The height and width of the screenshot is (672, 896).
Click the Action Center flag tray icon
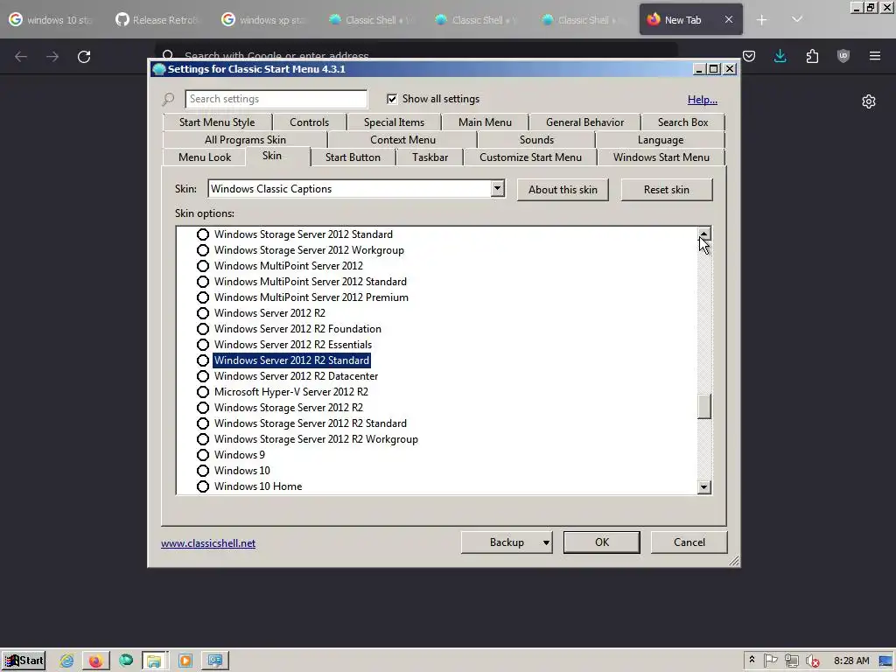[771, 661]
